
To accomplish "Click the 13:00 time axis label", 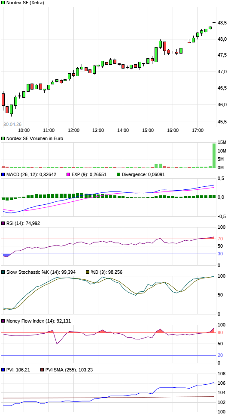I will tap(98, 130).
